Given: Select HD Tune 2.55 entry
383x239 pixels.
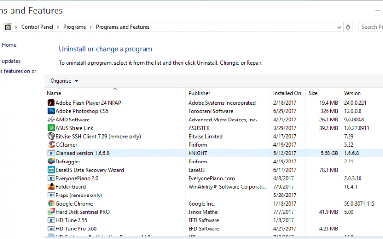Looking at the screenshot, I should pyautogui.click(x=214, y=220).
